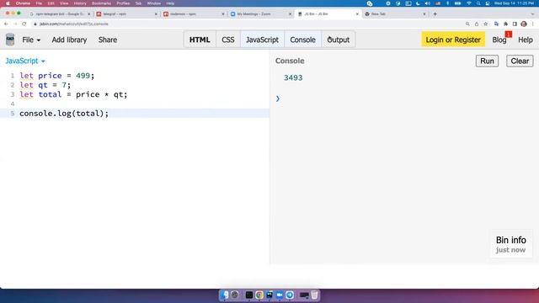Open Spotlight search in menu bar

point(478,3)
